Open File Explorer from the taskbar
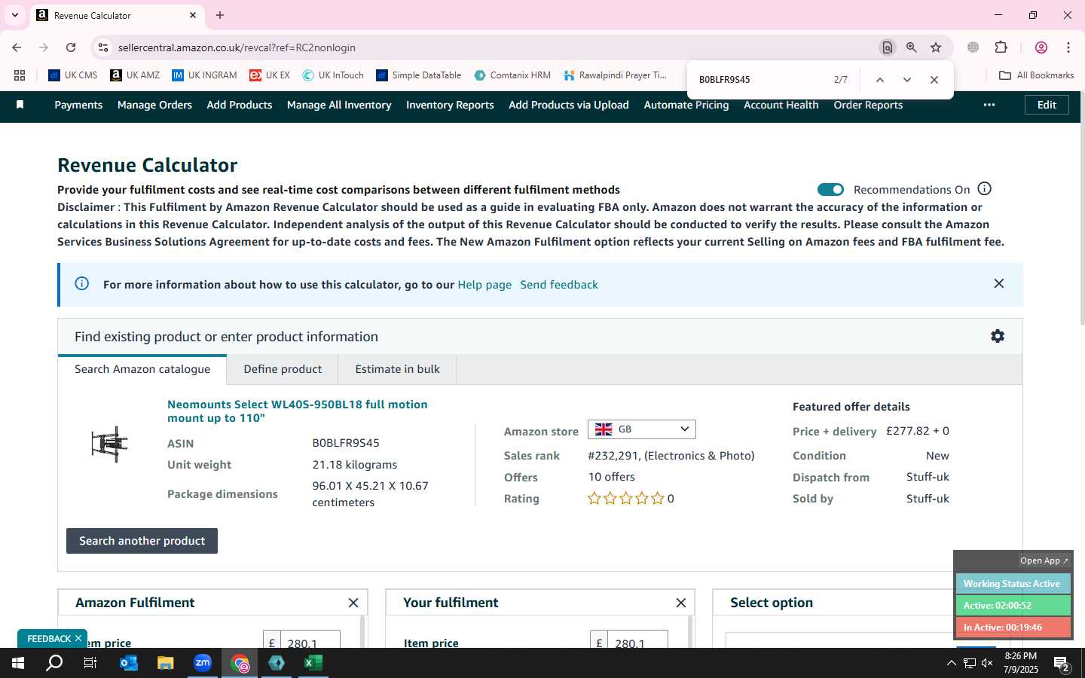 [x=166, y=663]
